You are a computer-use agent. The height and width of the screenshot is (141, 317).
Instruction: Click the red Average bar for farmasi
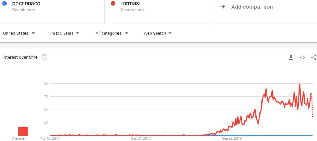[23, 131]
